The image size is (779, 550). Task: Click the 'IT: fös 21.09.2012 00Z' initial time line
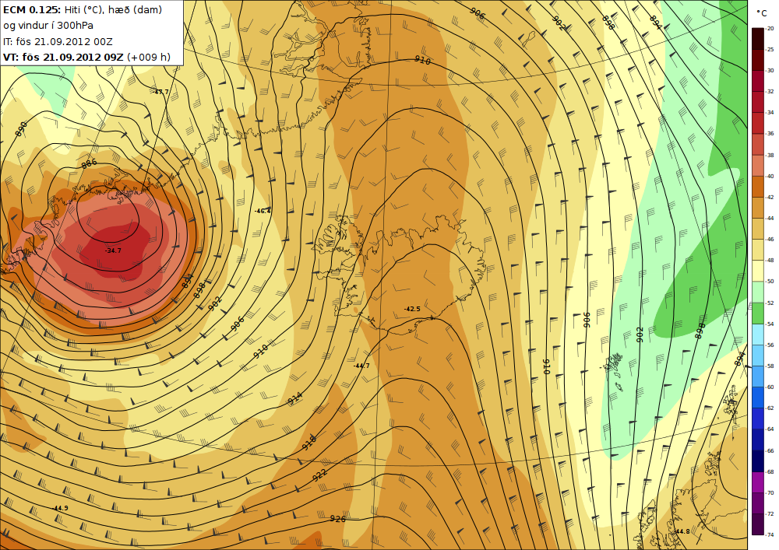pos(58,42)
